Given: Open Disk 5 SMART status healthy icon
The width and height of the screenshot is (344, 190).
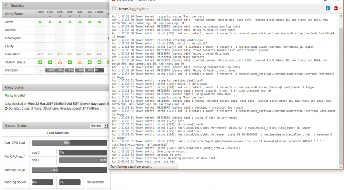Looking at the screenshot, I should point(89,62).
